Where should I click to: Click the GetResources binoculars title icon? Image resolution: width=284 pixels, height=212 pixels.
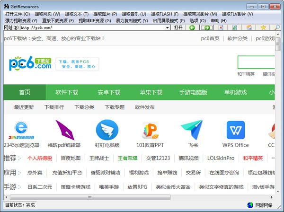[6, 7]
